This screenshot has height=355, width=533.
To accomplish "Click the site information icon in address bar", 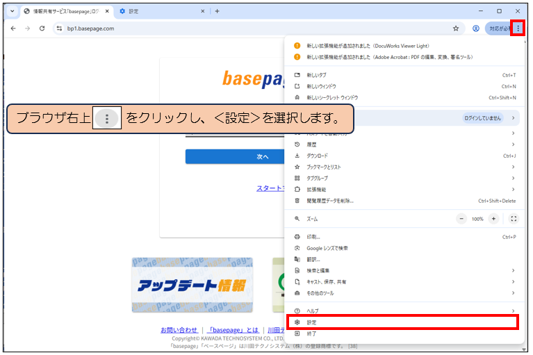I will 60,28.
